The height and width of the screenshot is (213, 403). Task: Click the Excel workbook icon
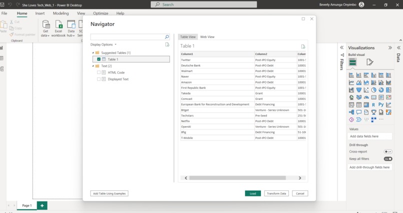coord(58,24)
